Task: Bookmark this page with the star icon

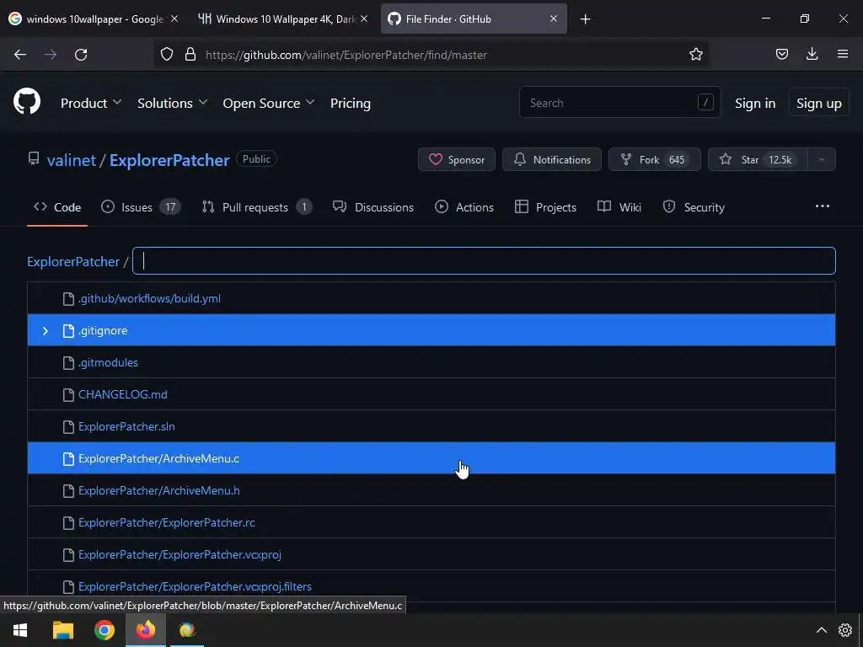Action: point(695,54)
